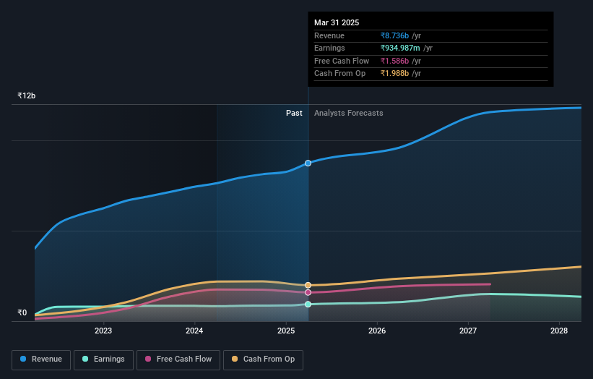The image size is (593, 379).
Task: Click the Earnings row label in tooltip
Action: click(x=329, y=48)
